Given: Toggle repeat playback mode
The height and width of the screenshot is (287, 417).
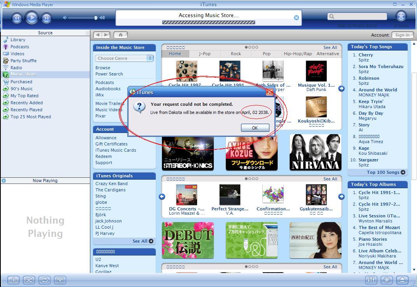Looking at the screenshot, I should (x=44, y=280).
